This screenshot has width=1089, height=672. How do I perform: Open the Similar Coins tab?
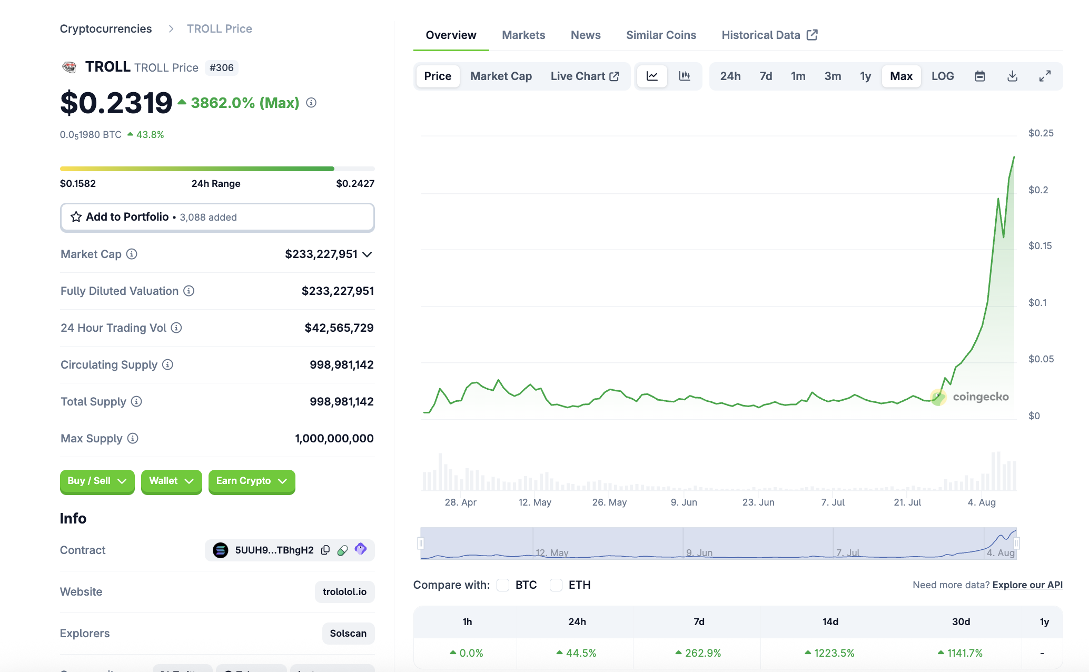[660, 35]
